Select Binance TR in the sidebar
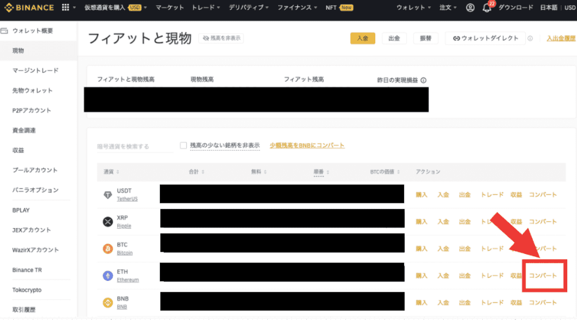Image resolution: width=577 pixels, height=320 pixels. pos(27,270)
